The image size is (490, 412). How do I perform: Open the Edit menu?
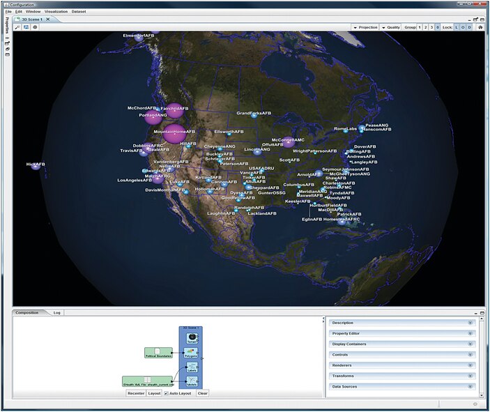point(19,12)
